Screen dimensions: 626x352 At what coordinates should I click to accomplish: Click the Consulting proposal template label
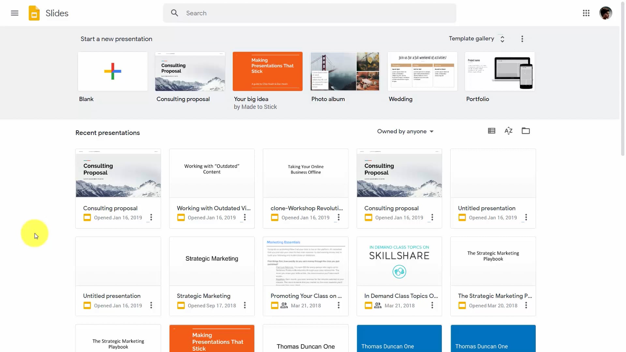[x=183, y=99]
